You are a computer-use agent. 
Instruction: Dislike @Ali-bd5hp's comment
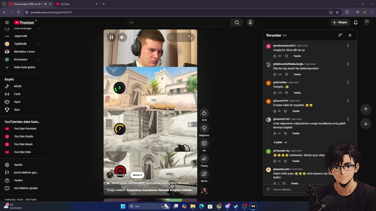[286, 93]
